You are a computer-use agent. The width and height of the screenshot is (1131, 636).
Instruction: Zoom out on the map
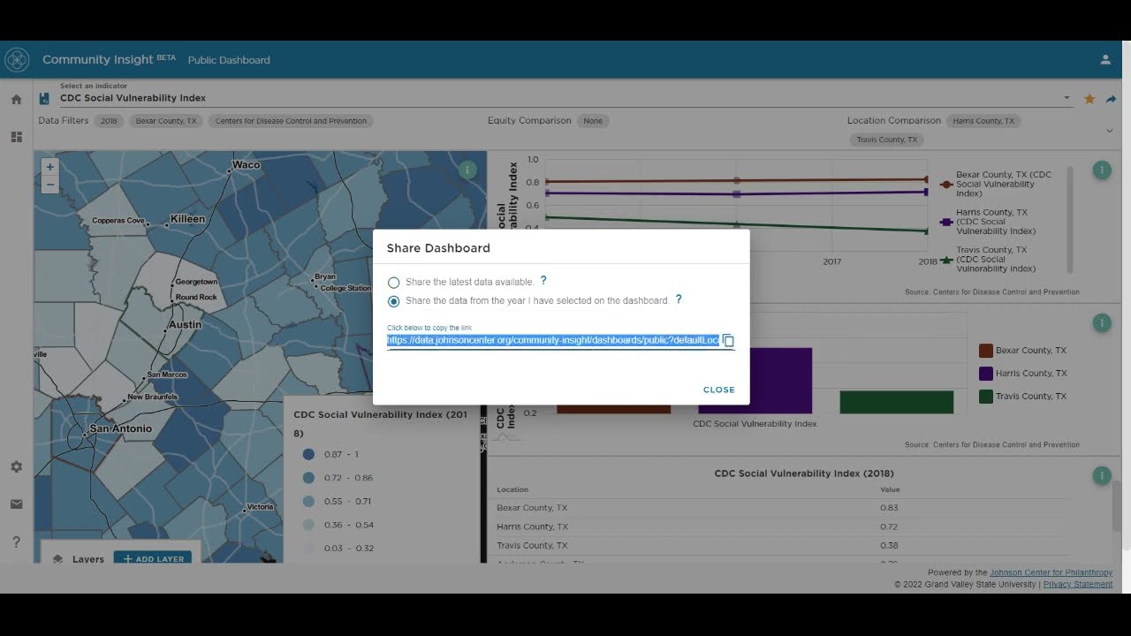coord(49,185)
